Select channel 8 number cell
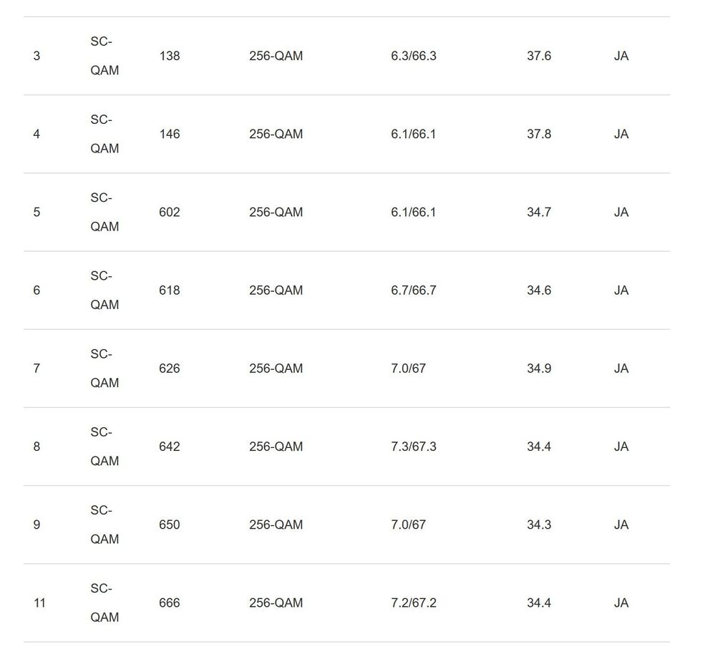Viewport: 715px width, 649px height. [37, 447]
